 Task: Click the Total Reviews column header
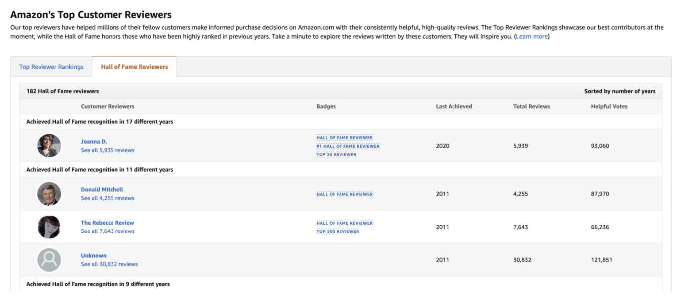click(x=532, y=106)
